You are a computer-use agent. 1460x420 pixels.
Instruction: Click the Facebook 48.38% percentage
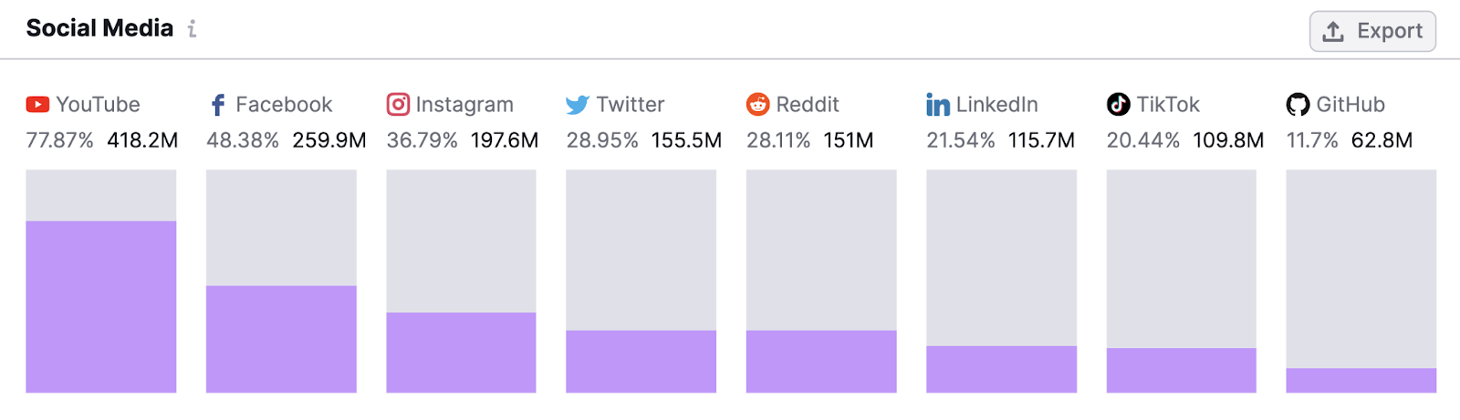pos(243,140)
